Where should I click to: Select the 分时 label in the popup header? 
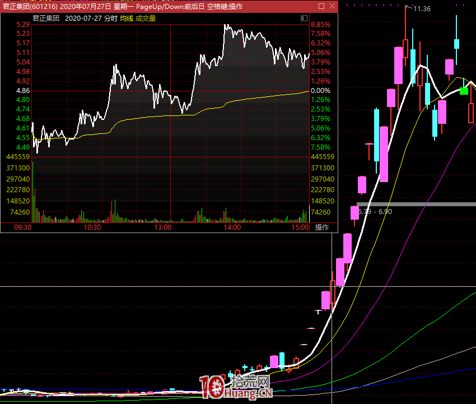point(111,18)
